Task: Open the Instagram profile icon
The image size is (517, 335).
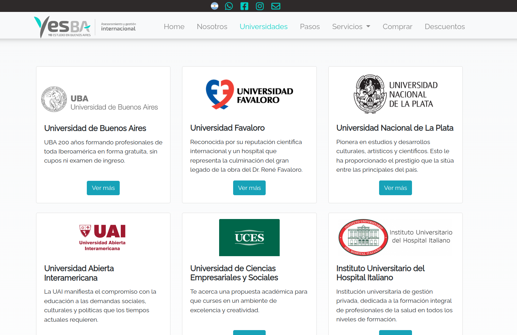Action: tap(260, 6)
